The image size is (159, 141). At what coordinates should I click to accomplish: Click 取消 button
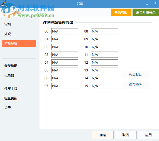(x=126, y=135)
